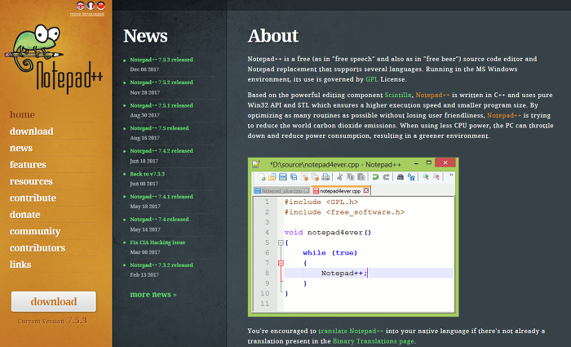
Task: Open 'Notepad++ 7.5 released' news item
Action: pos(159,128)
